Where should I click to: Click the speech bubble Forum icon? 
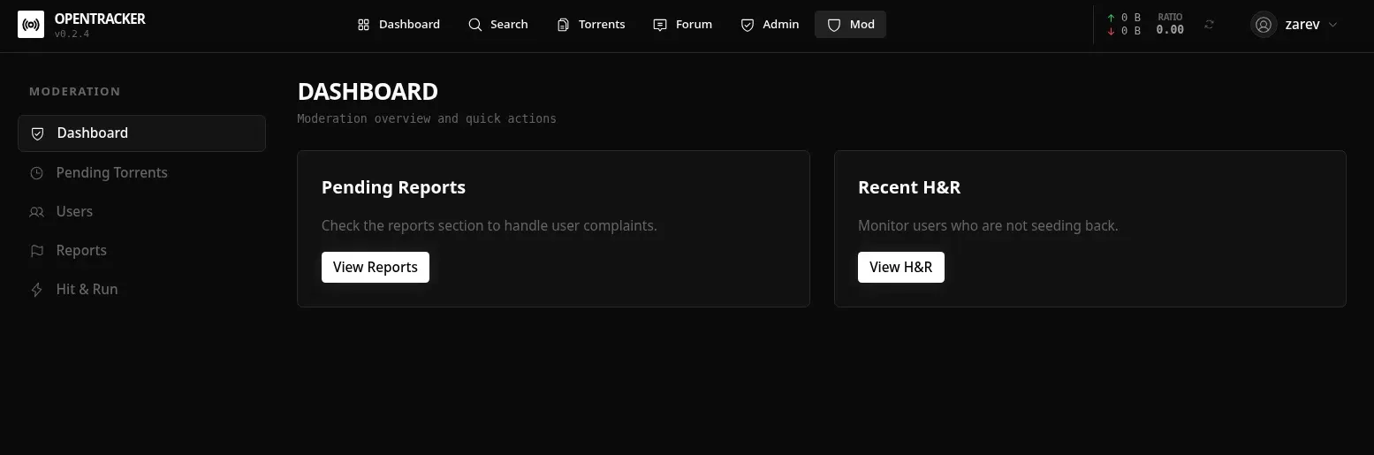[660, 25]
